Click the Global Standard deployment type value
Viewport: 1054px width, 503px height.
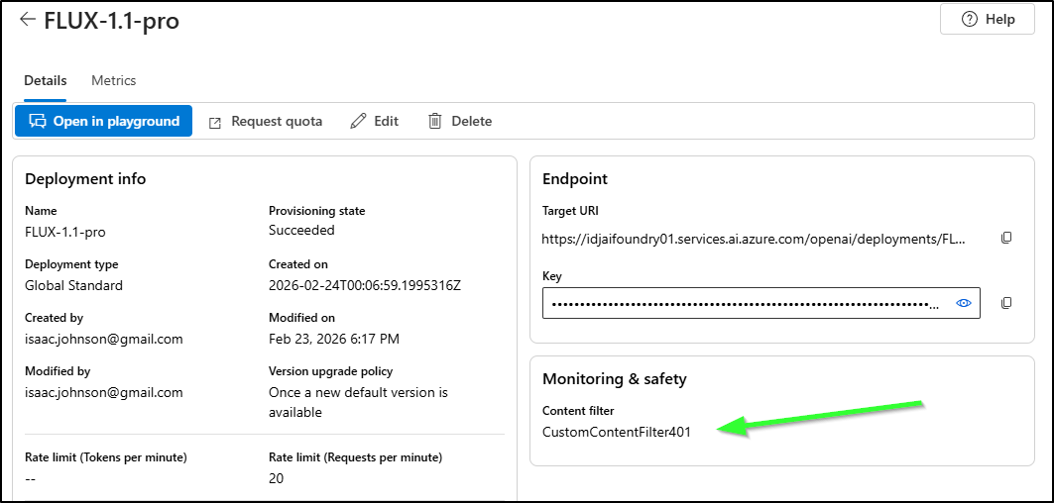(74, 285)
